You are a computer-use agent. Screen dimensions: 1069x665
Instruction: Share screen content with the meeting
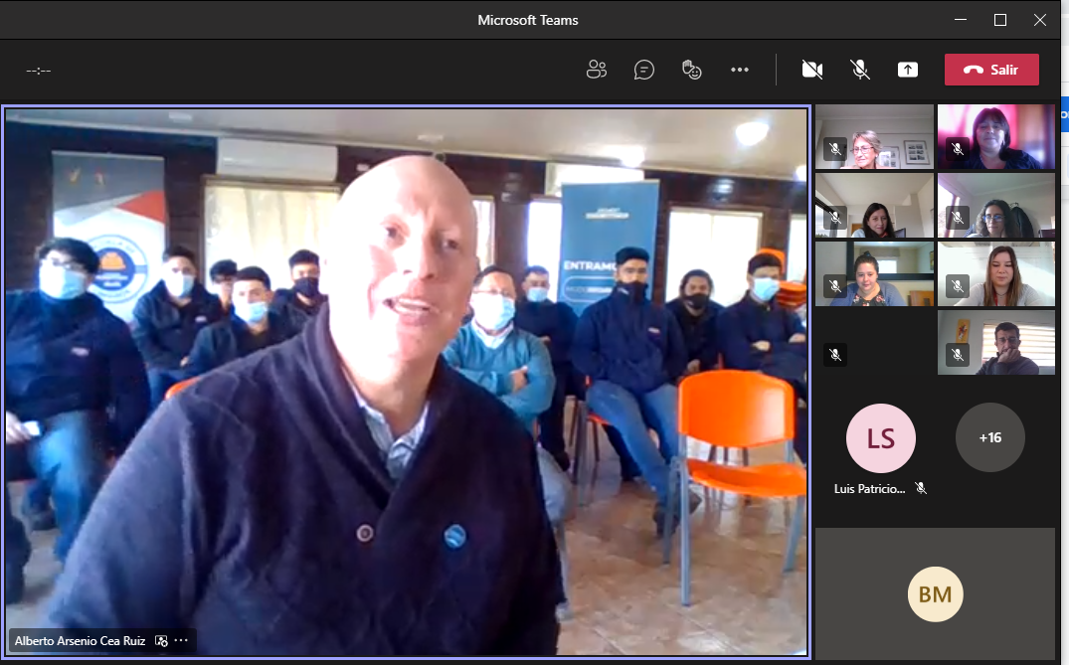[x=907, y=70]
